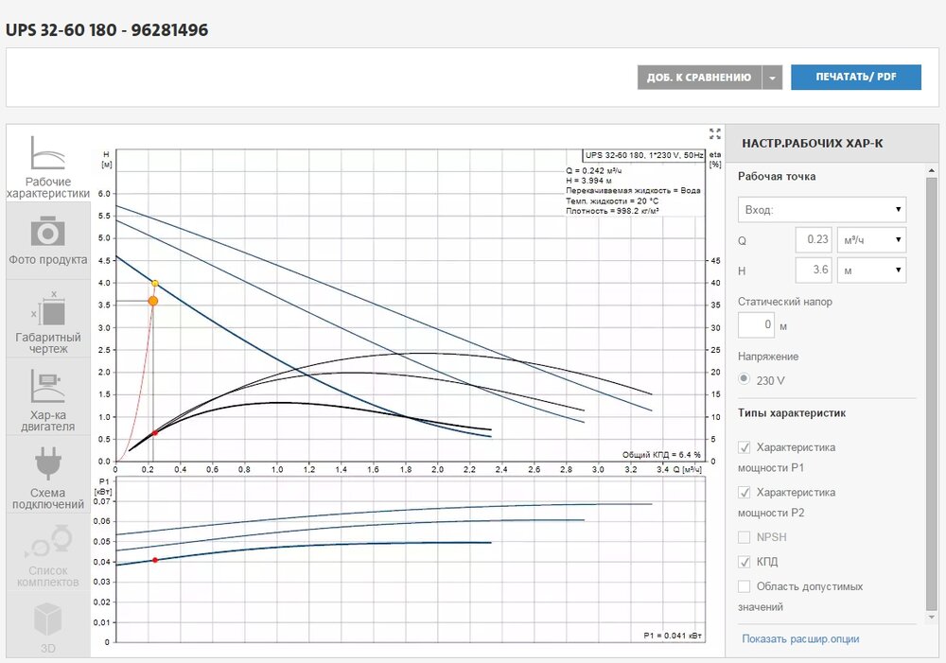The height and width of the screenshot is (663, 946).
Task: Uncheck the КПД checkbox
Action: (x=745, y=562)
